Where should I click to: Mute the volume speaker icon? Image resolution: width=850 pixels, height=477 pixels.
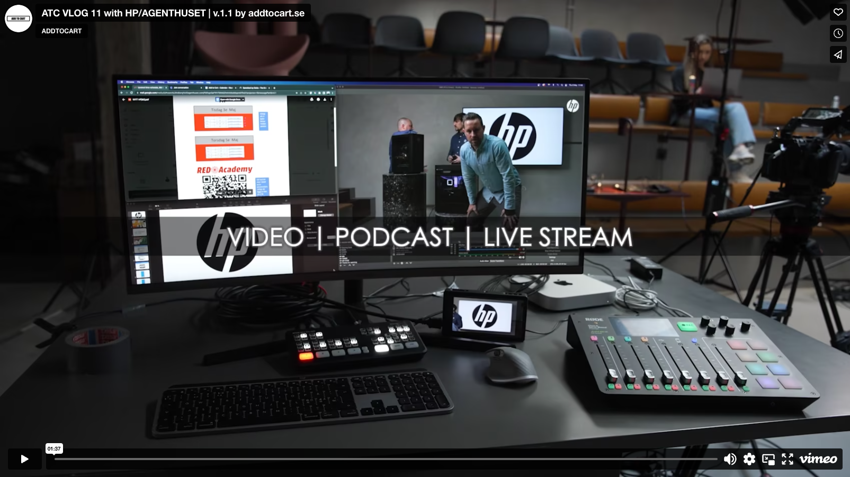click(x=730, y=459)
